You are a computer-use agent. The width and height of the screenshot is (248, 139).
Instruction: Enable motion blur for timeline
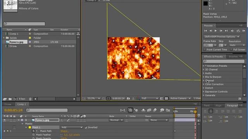click(155, 110)
